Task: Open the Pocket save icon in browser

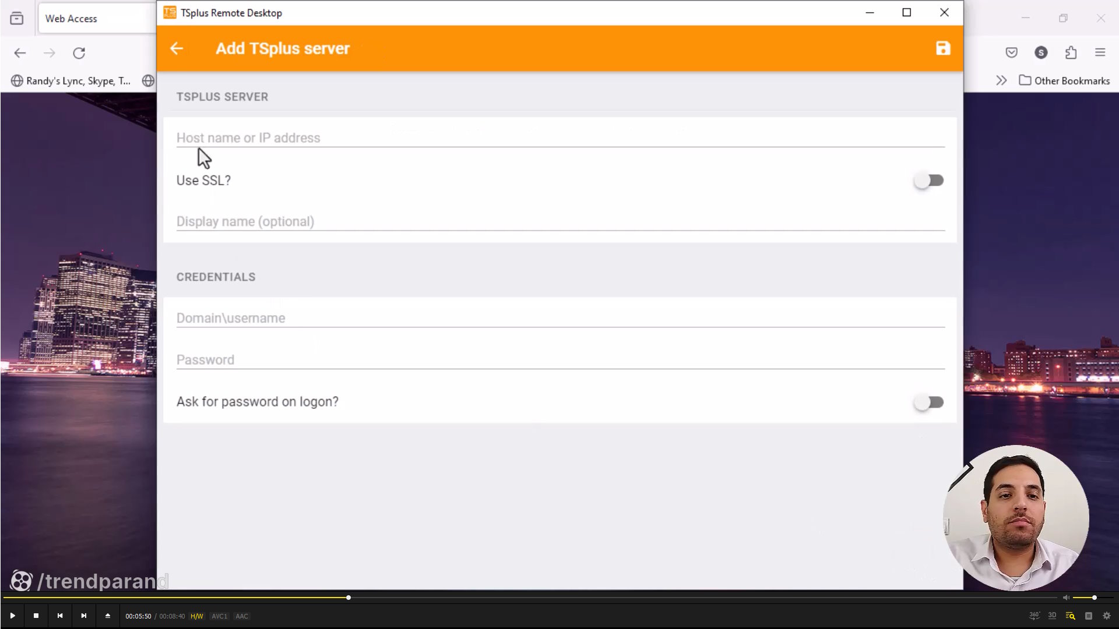Action: point(1012,53)
